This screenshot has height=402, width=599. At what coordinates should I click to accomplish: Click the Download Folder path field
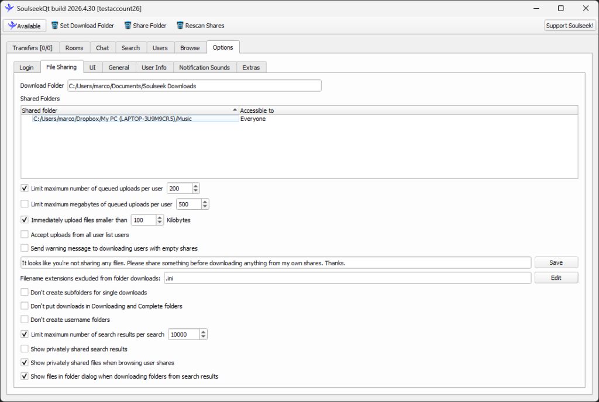click(x=194, y=86)
